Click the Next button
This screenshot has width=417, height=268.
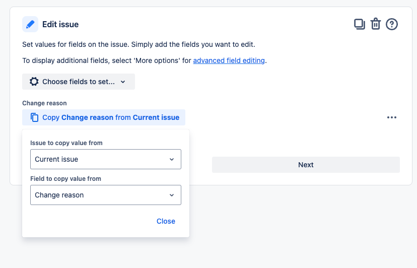[x=306, y=165]
